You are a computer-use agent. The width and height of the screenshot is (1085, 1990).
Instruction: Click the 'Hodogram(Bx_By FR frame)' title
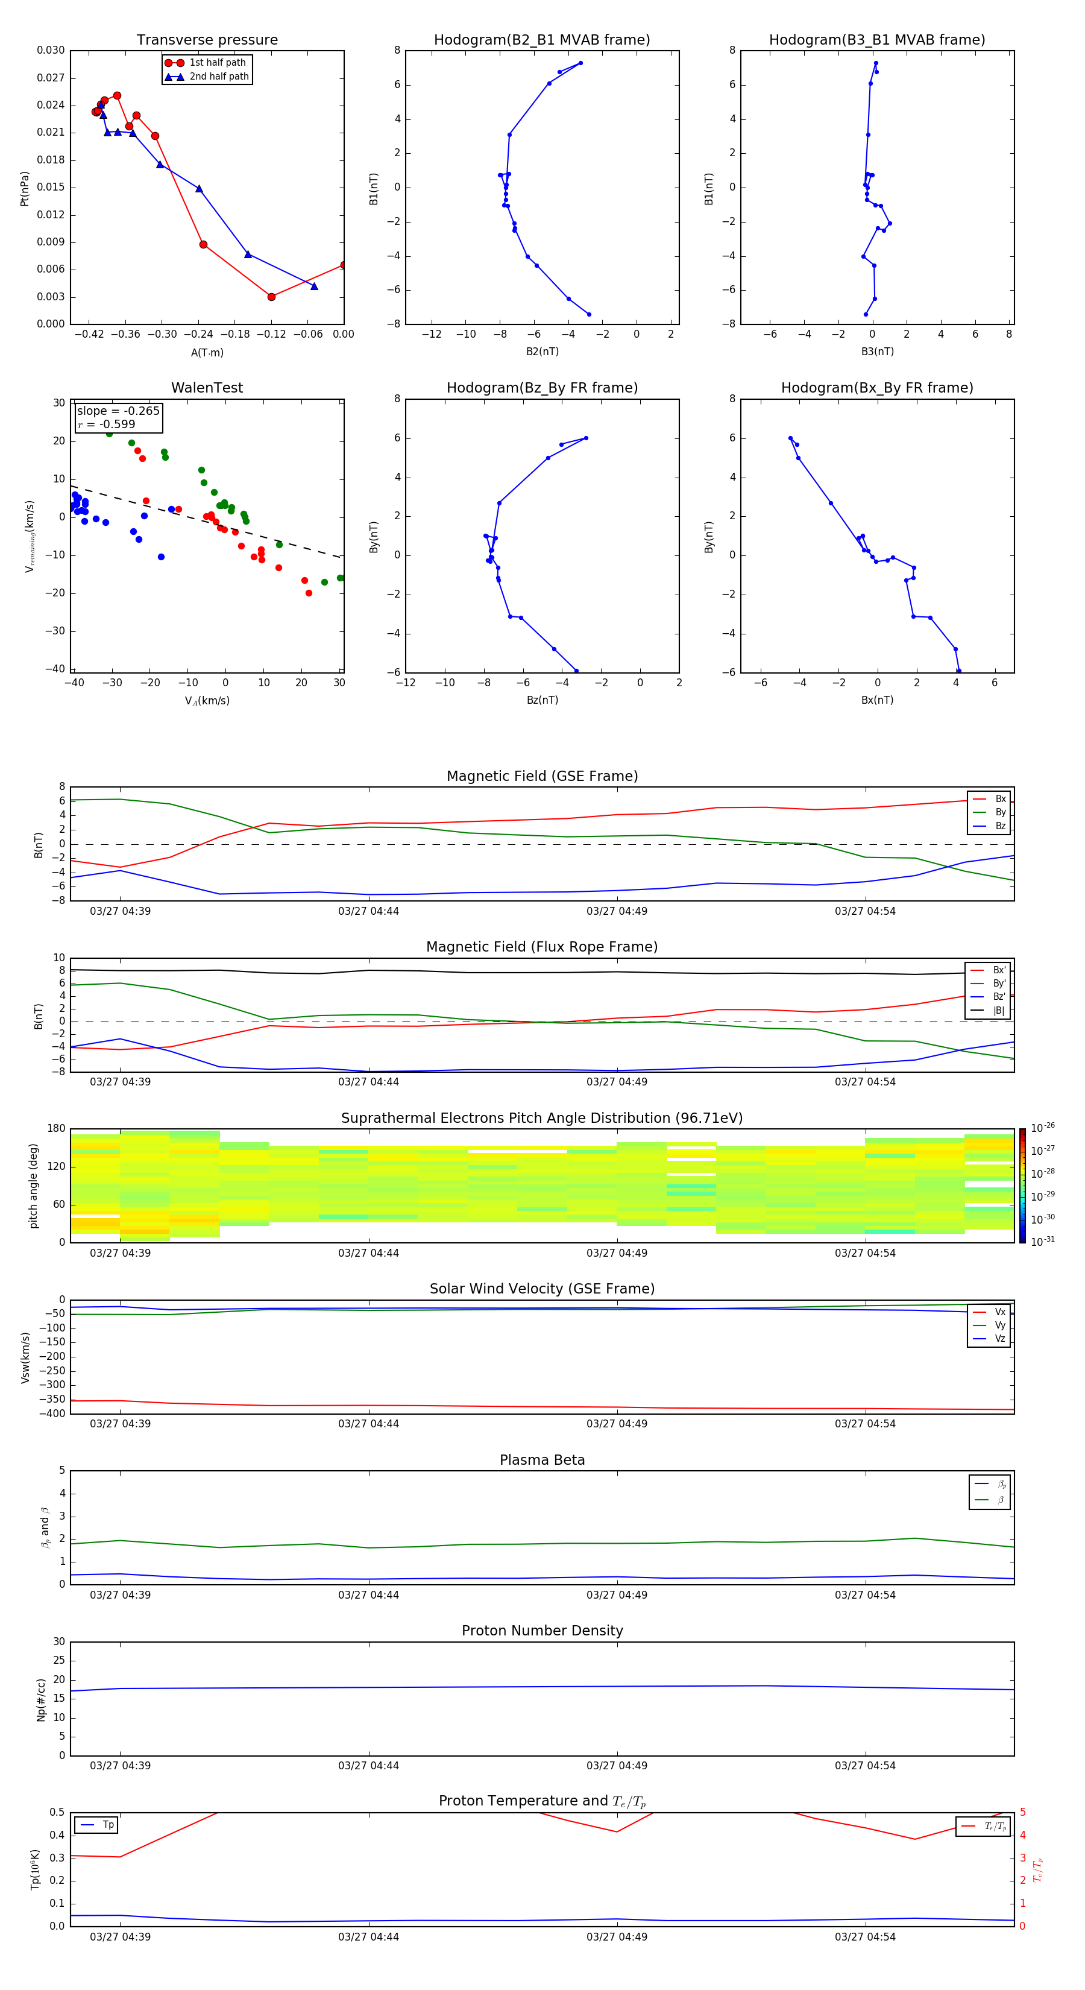pyautogui.click(x=877, y=388)
